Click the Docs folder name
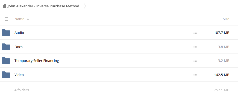The image size is (238, 101). point(19,47)
